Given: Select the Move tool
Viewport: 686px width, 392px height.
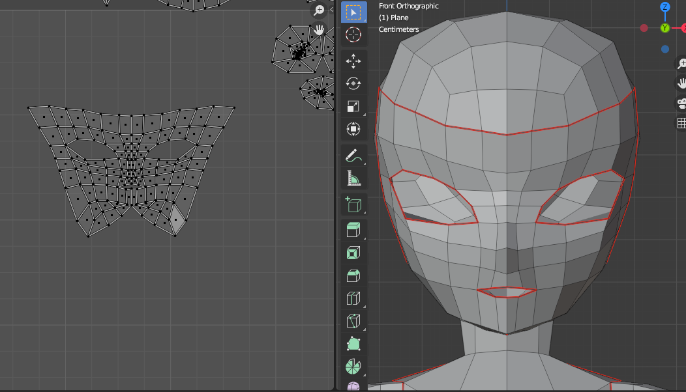Looking at the screenshot, I should (353, 61).
